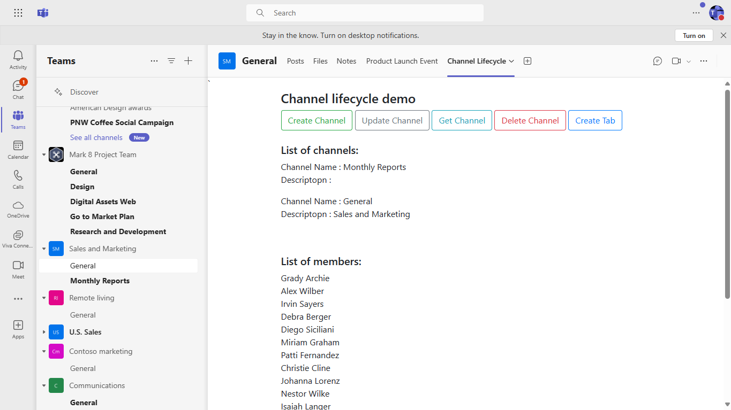Screen dimensions: 731x410
Task: Show more apps ellipsis in sidebar
Action: click(18, 299)
